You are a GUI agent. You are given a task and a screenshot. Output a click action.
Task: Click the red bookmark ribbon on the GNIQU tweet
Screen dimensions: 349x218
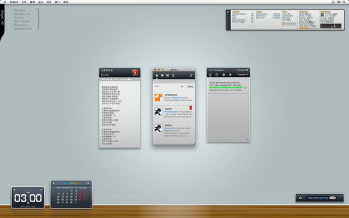pos(190,108)
